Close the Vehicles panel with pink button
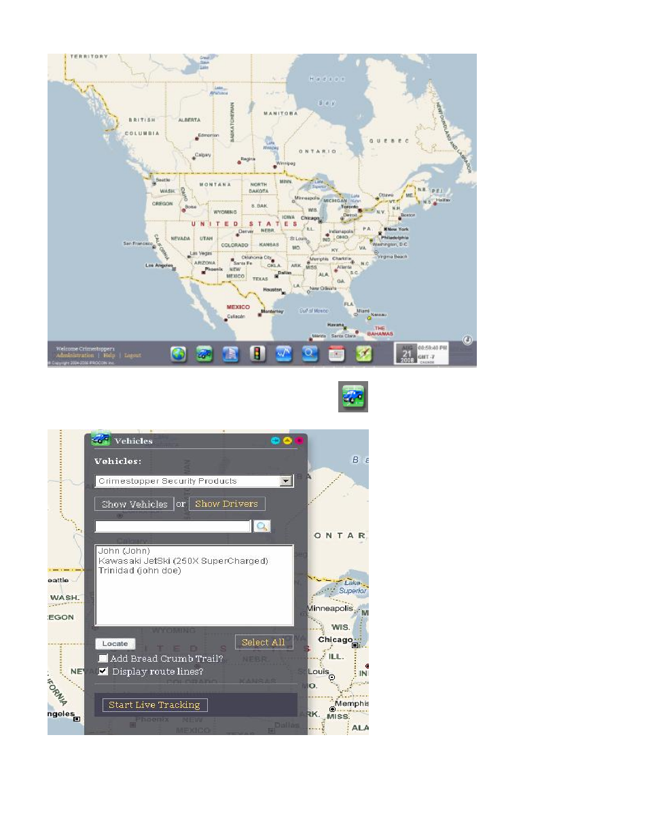Viewport: 648px width, 839px height. click(x=299, y=441)
